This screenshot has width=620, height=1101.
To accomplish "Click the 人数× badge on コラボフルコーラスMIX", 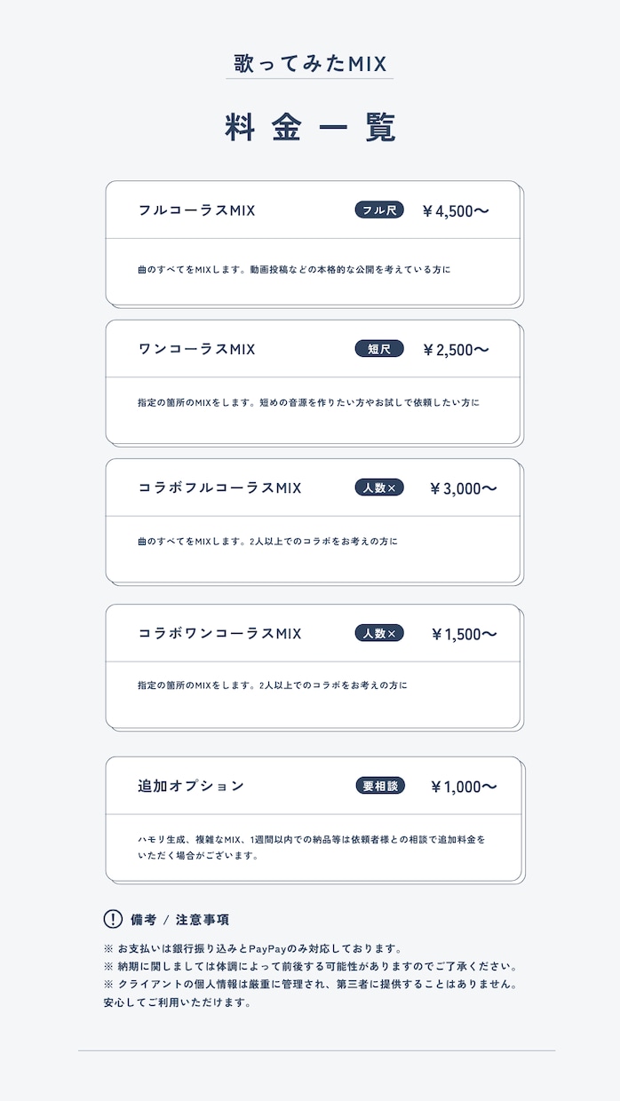I will pos(379,487).
